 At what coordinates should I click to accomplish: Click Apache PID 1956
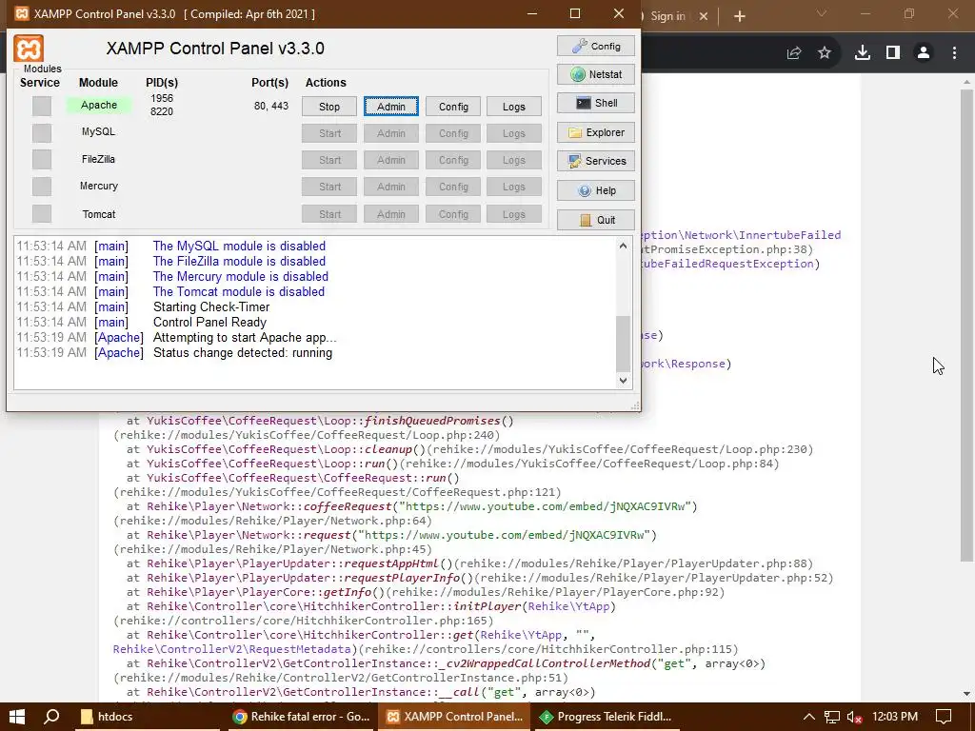162,98
